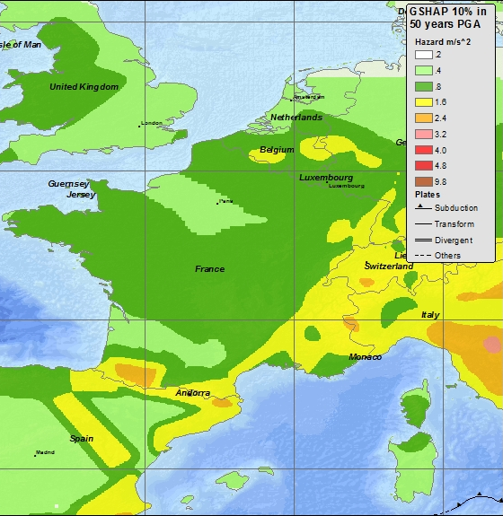The width and height of the screenshot is (503, 516).
Task: Click the Amsterdam city marker
Action: tap(291, 100)
